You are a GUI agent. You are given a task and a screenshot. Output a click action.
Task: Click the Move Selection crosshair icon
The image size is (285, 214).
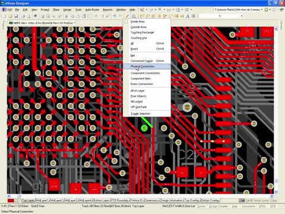point(96,16)
